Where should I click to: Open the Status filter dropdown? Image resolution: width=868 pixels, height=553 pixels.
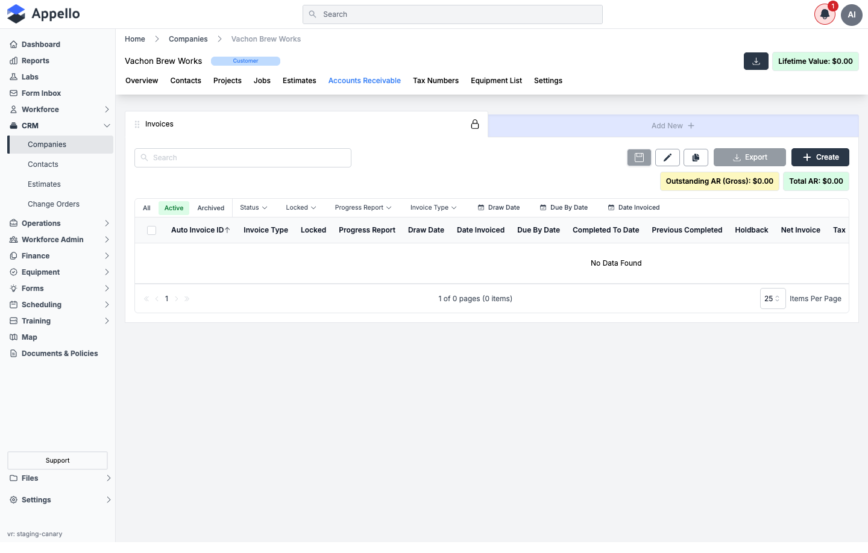point(254,208)
